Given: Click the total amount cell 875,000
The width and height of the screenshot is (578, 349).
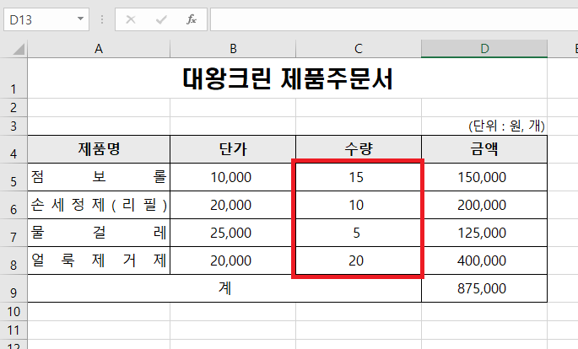Looking at the screenshot, I should 484,288.
